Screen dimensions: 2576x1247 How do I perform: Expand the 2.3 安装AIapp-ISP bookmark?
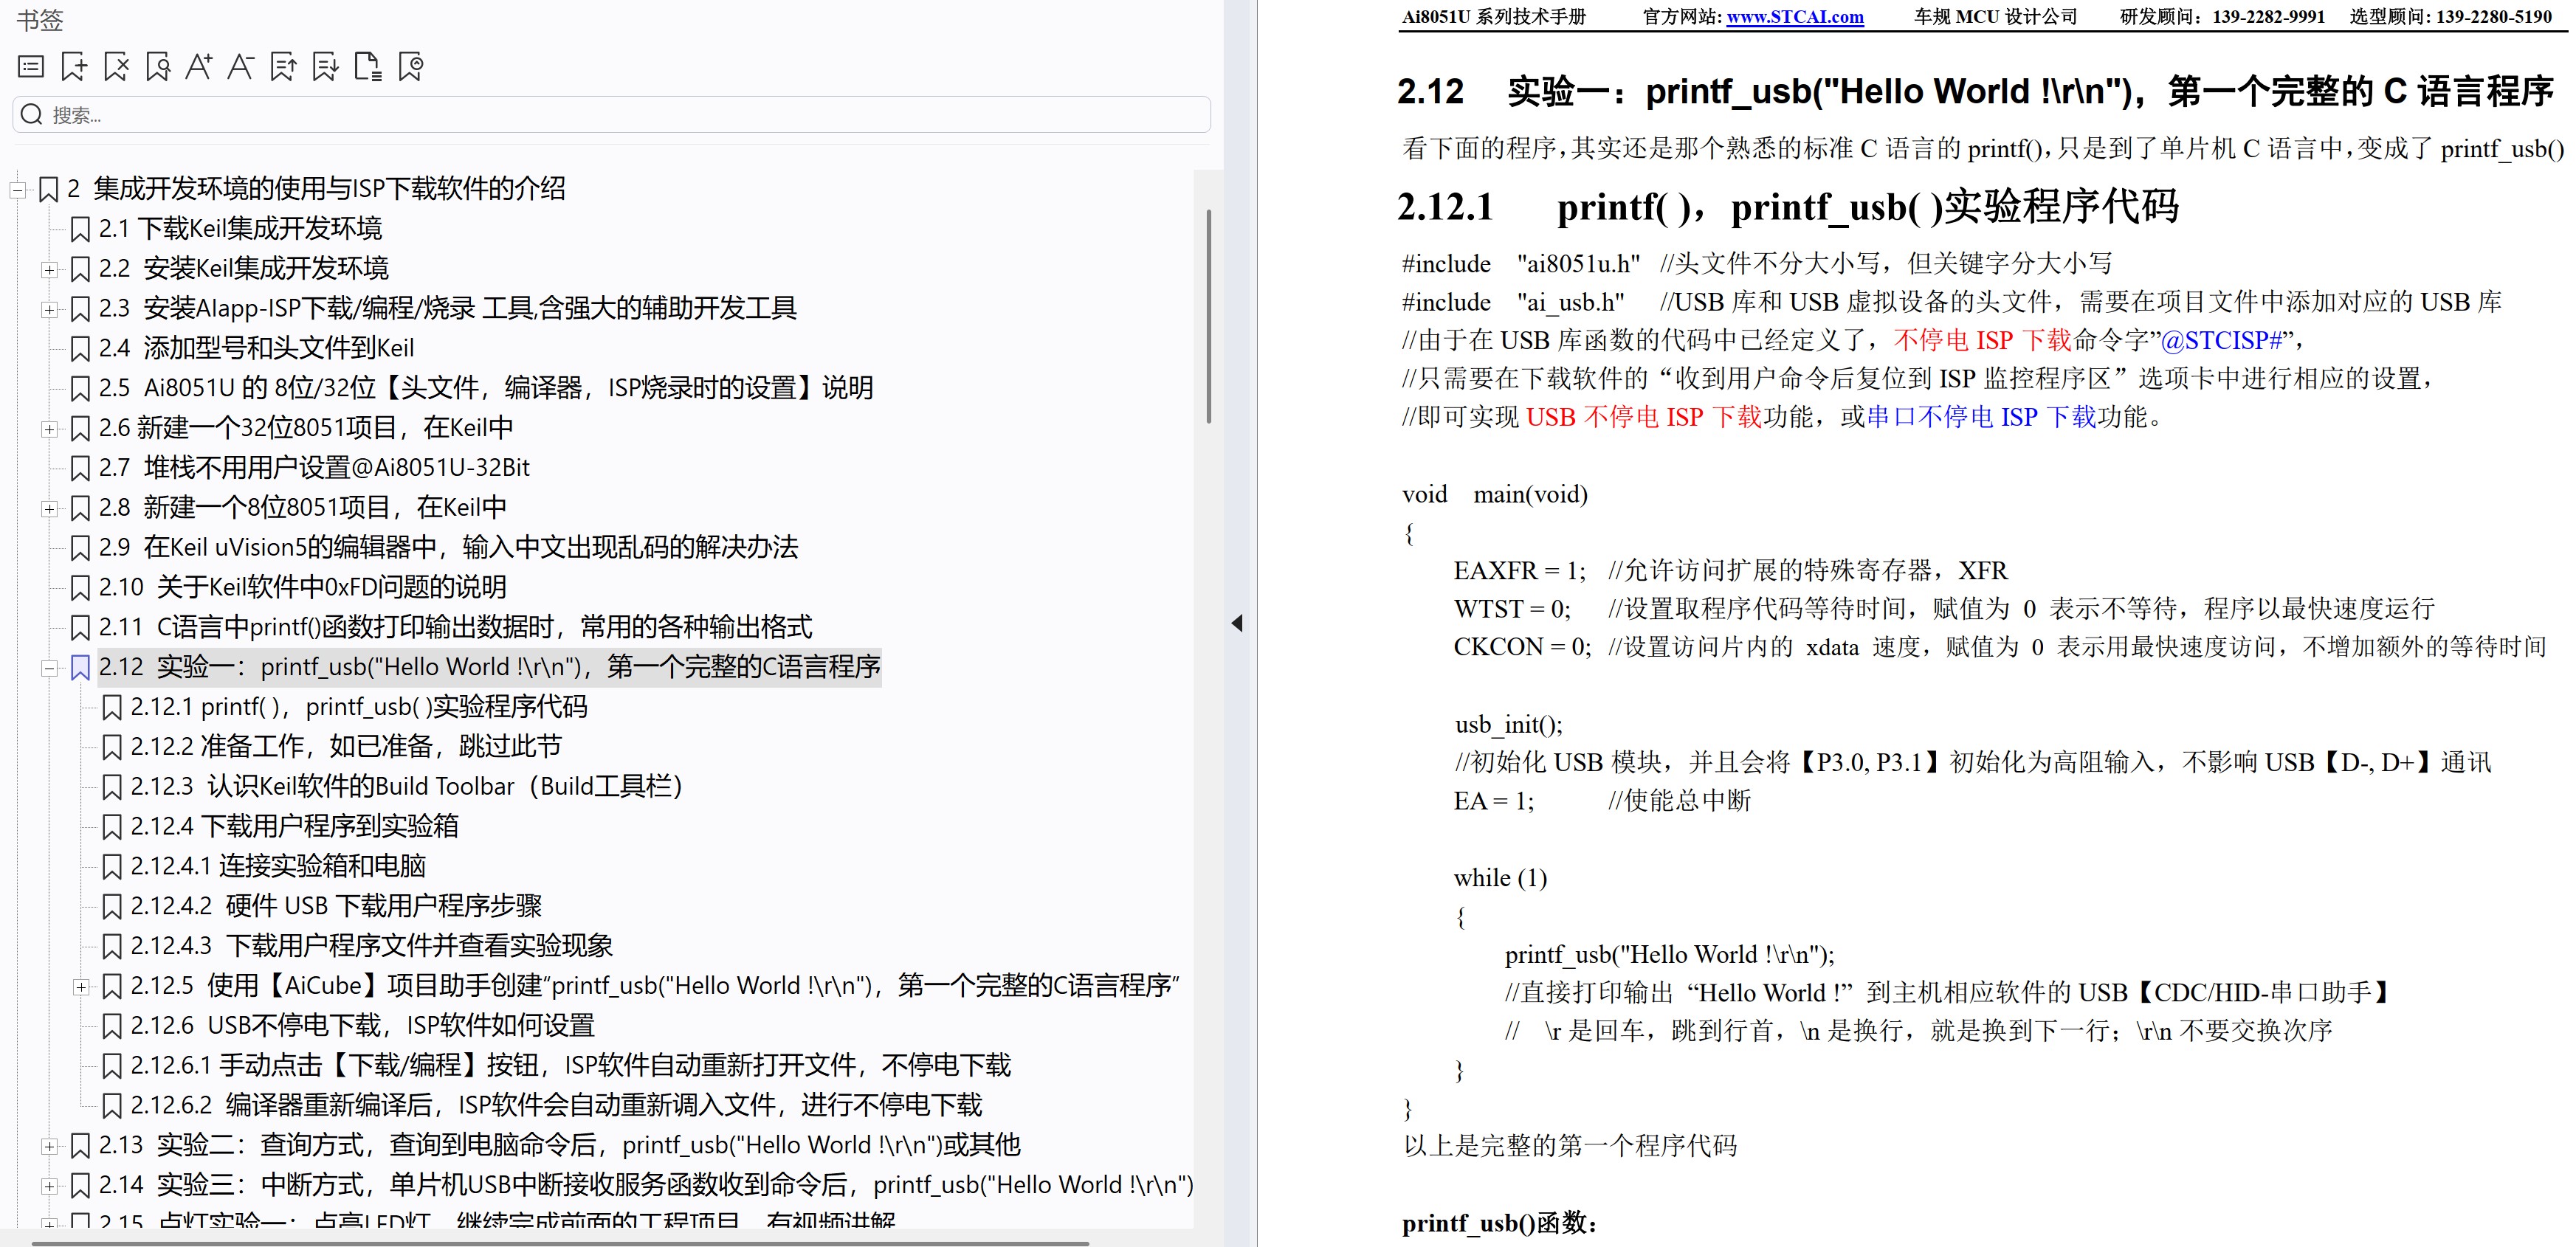[49, 310]
